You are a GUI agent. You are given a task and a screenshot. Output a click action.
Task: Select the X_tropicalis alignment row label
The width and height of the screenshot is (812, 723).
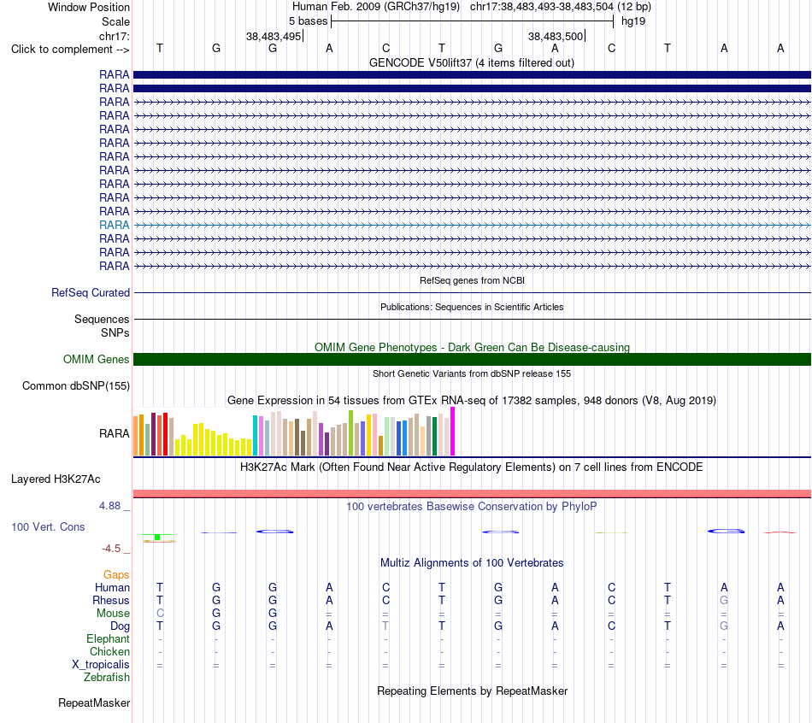[101, 665]
